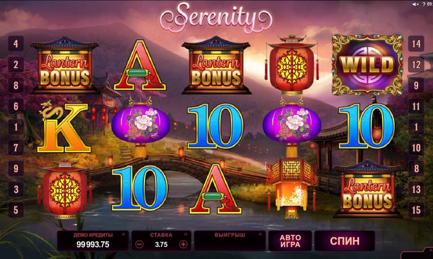The width and height of the screenshot is (433, 259).
Task: Select the red A symbol on reel two
Action: point(140,66)
